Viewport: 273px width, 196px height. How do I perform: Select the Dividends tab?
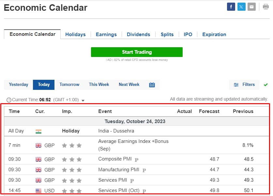click(138, 35)
